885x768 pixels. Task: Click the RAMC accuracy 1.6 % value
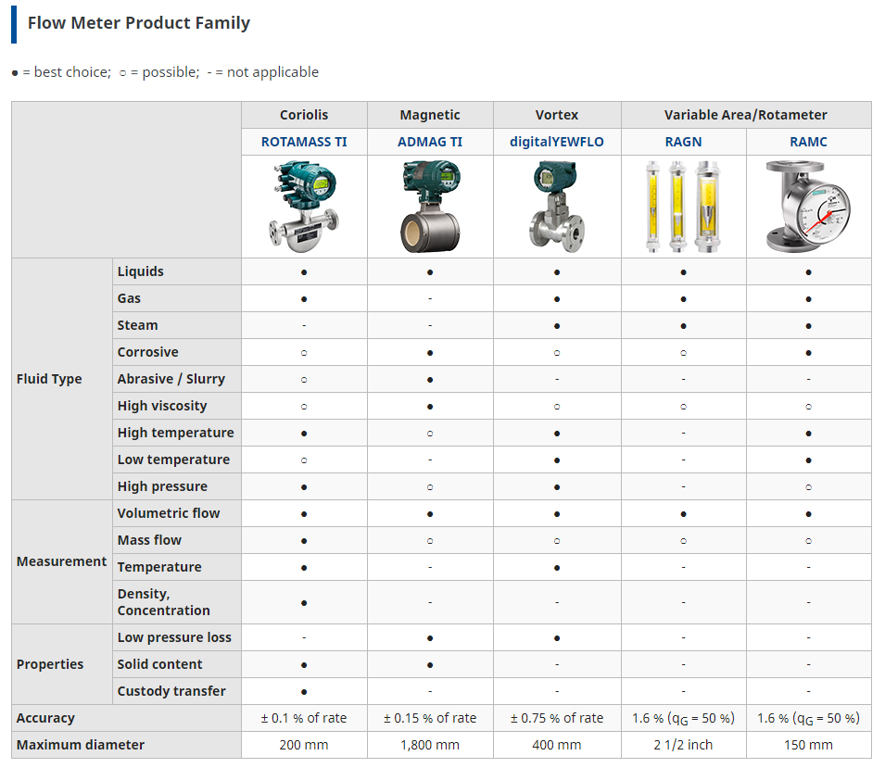808,718
